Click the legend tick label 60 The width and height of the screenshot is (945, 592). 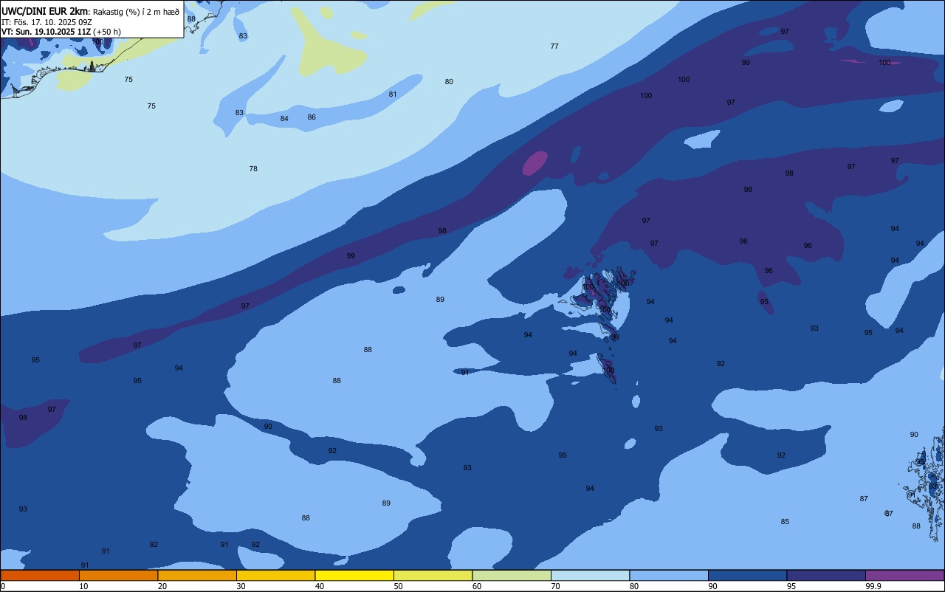coord(477,586)
